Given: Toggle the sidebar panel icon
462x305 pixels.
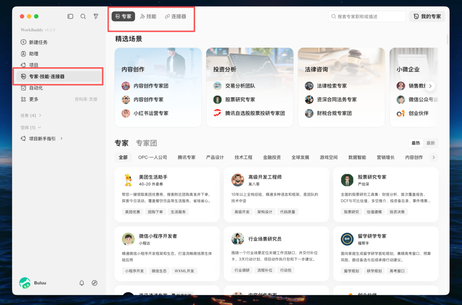Looking at the screenshot, I should click(x=70, y=17).
